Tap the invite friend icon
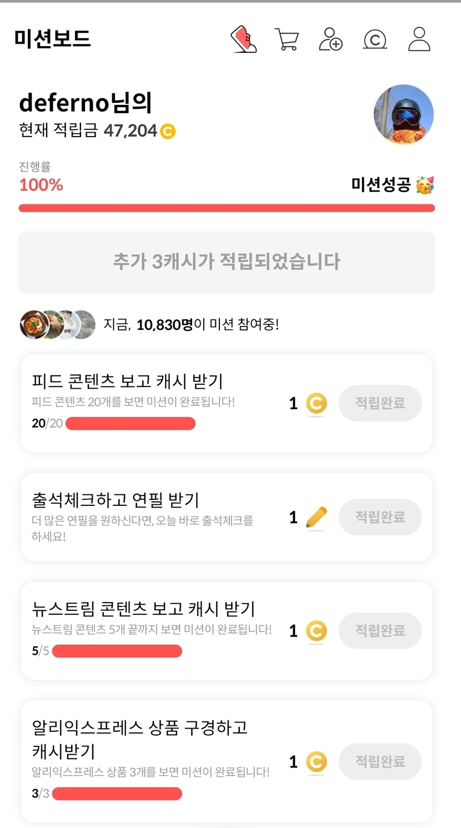The image size is (461, 828). [330, 39]
